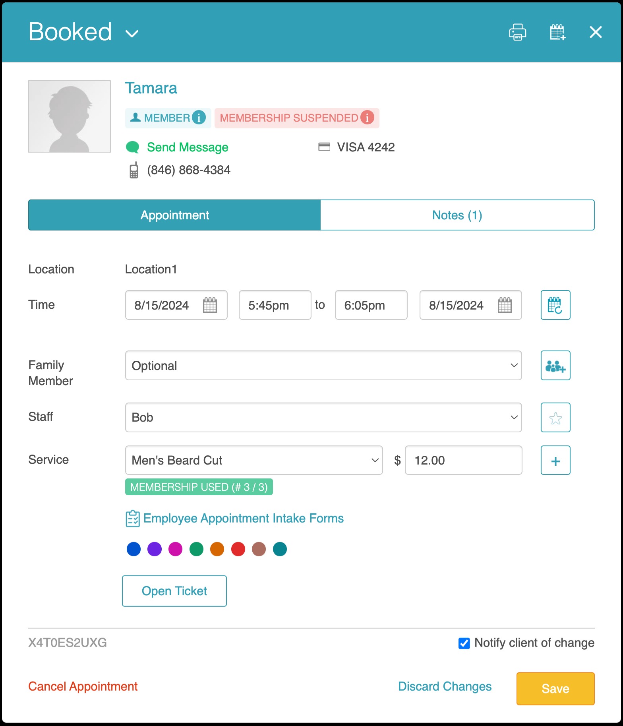623x726 pixels.
Task: Click the Open Ticket button
Action: coord(174,591)
